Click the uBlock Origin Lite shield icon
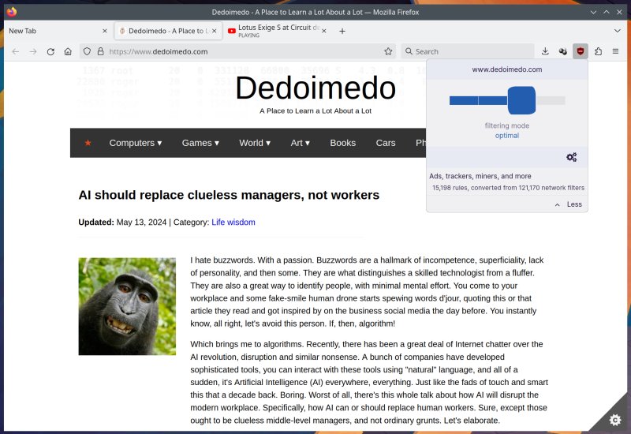The width and height of the screenshot is (631, 434). pos(581,51)
